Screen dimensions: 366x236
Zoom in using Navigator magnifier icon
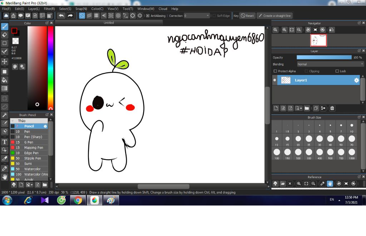point(285,30)
